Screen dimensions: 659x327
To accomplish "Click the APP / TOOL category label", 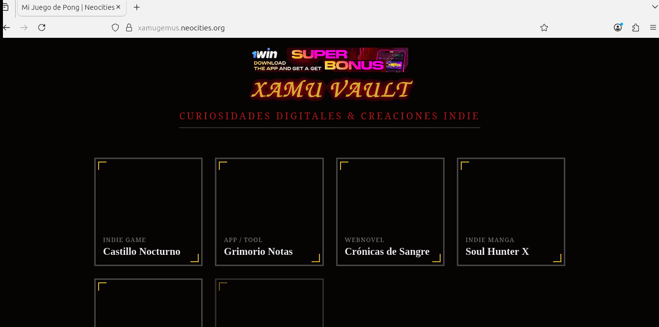I will tap(243, 240).
